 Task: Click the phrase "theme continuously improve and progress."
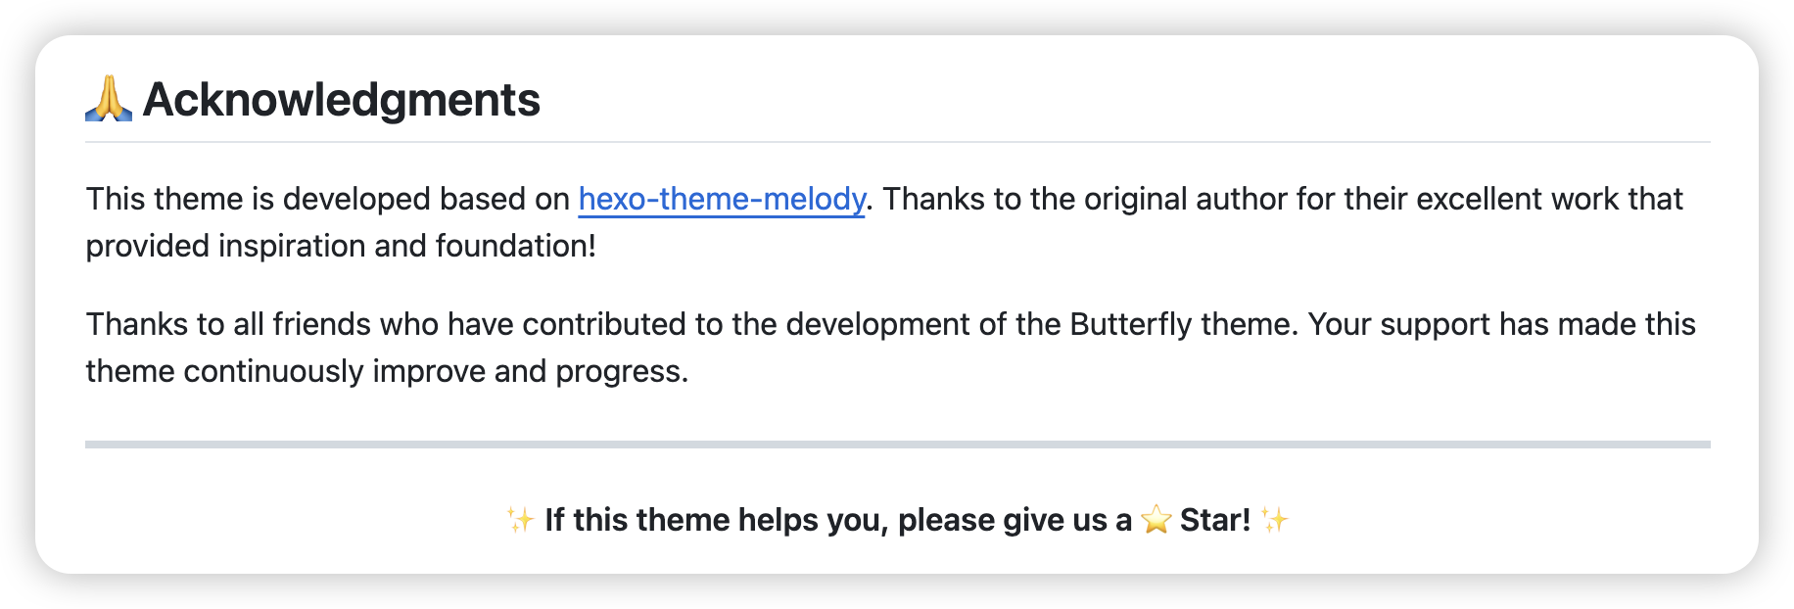[x=387, y=371]
